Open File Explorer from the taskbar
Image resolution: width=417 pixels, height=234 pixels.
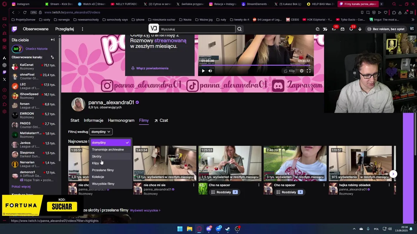tap(190, 229)
